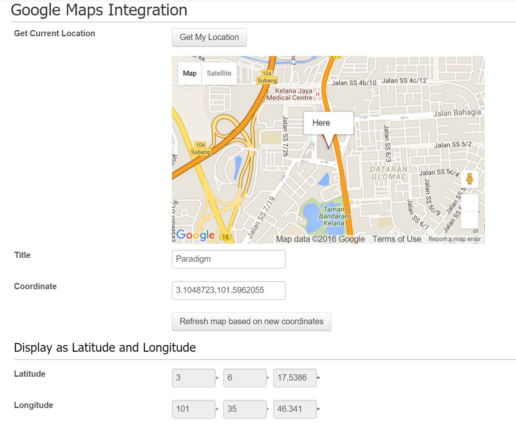This screenshot has width=516, height=423.
Task: Select the Street View pegman icon
Action: click(469, 179)
